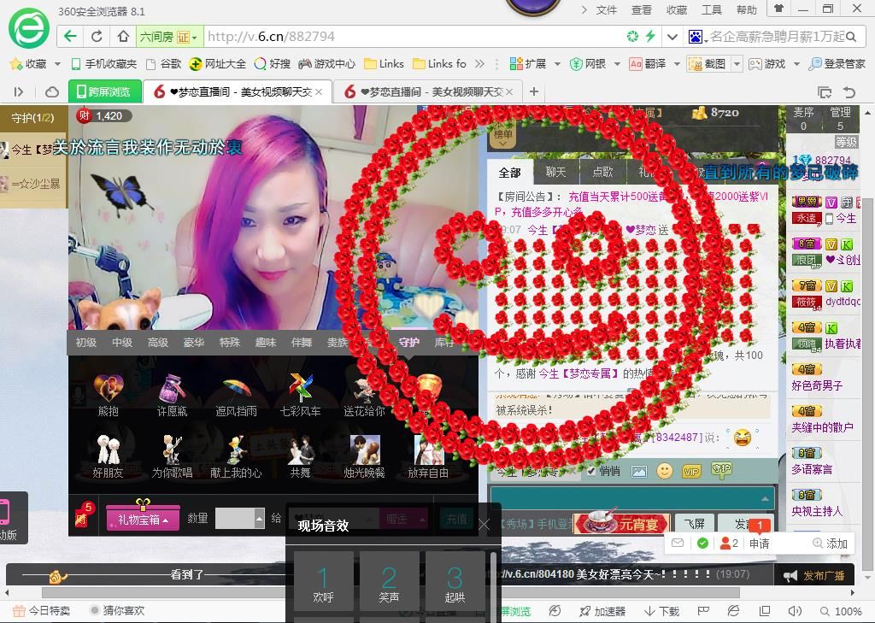Choose the 烛光晚餐 gift
875x623 pixels.
coord(364,456)
